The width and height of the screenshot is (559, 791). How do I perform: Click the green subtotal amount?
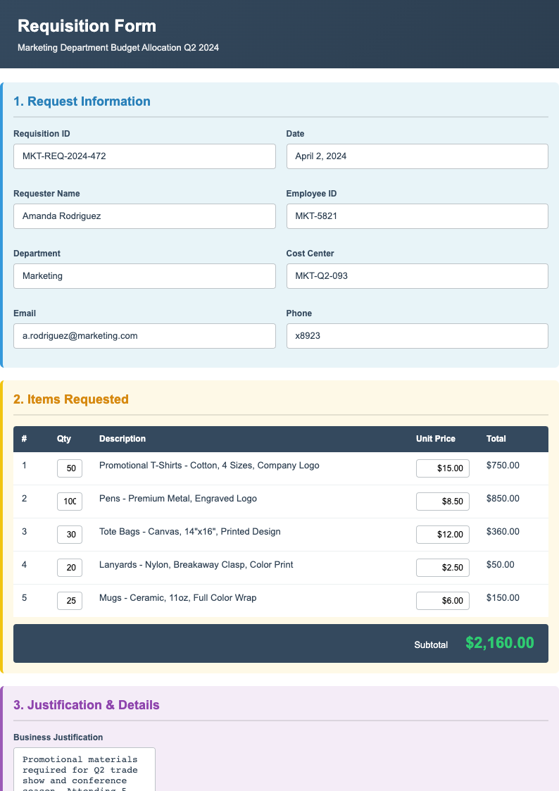point(499,643)
